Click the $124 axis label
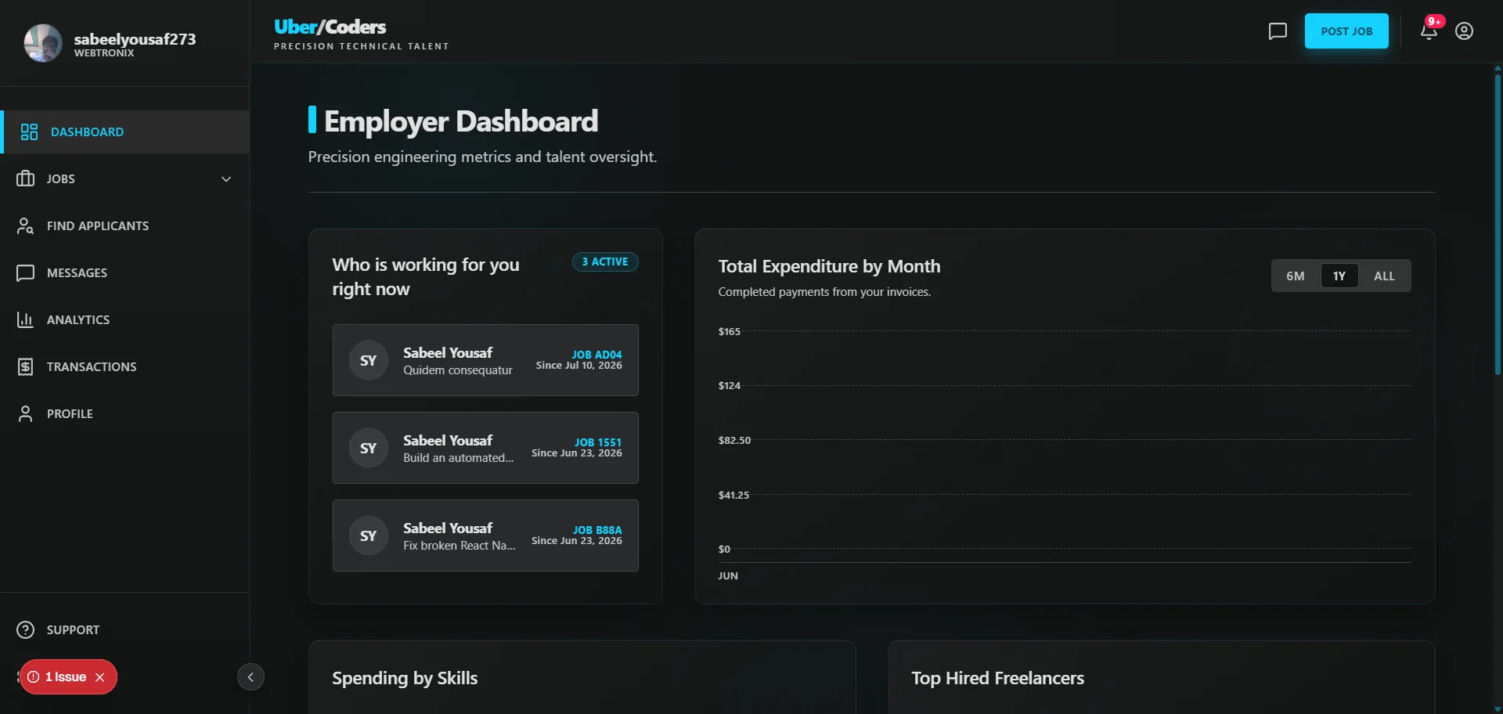The image size is (1503, 714). 729,385
